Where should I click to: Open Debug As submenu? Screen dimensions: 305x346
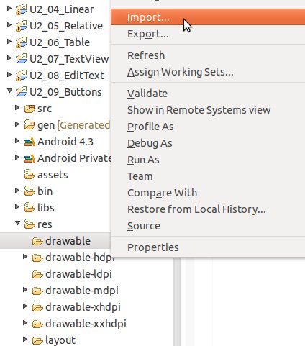pos(208,143)
